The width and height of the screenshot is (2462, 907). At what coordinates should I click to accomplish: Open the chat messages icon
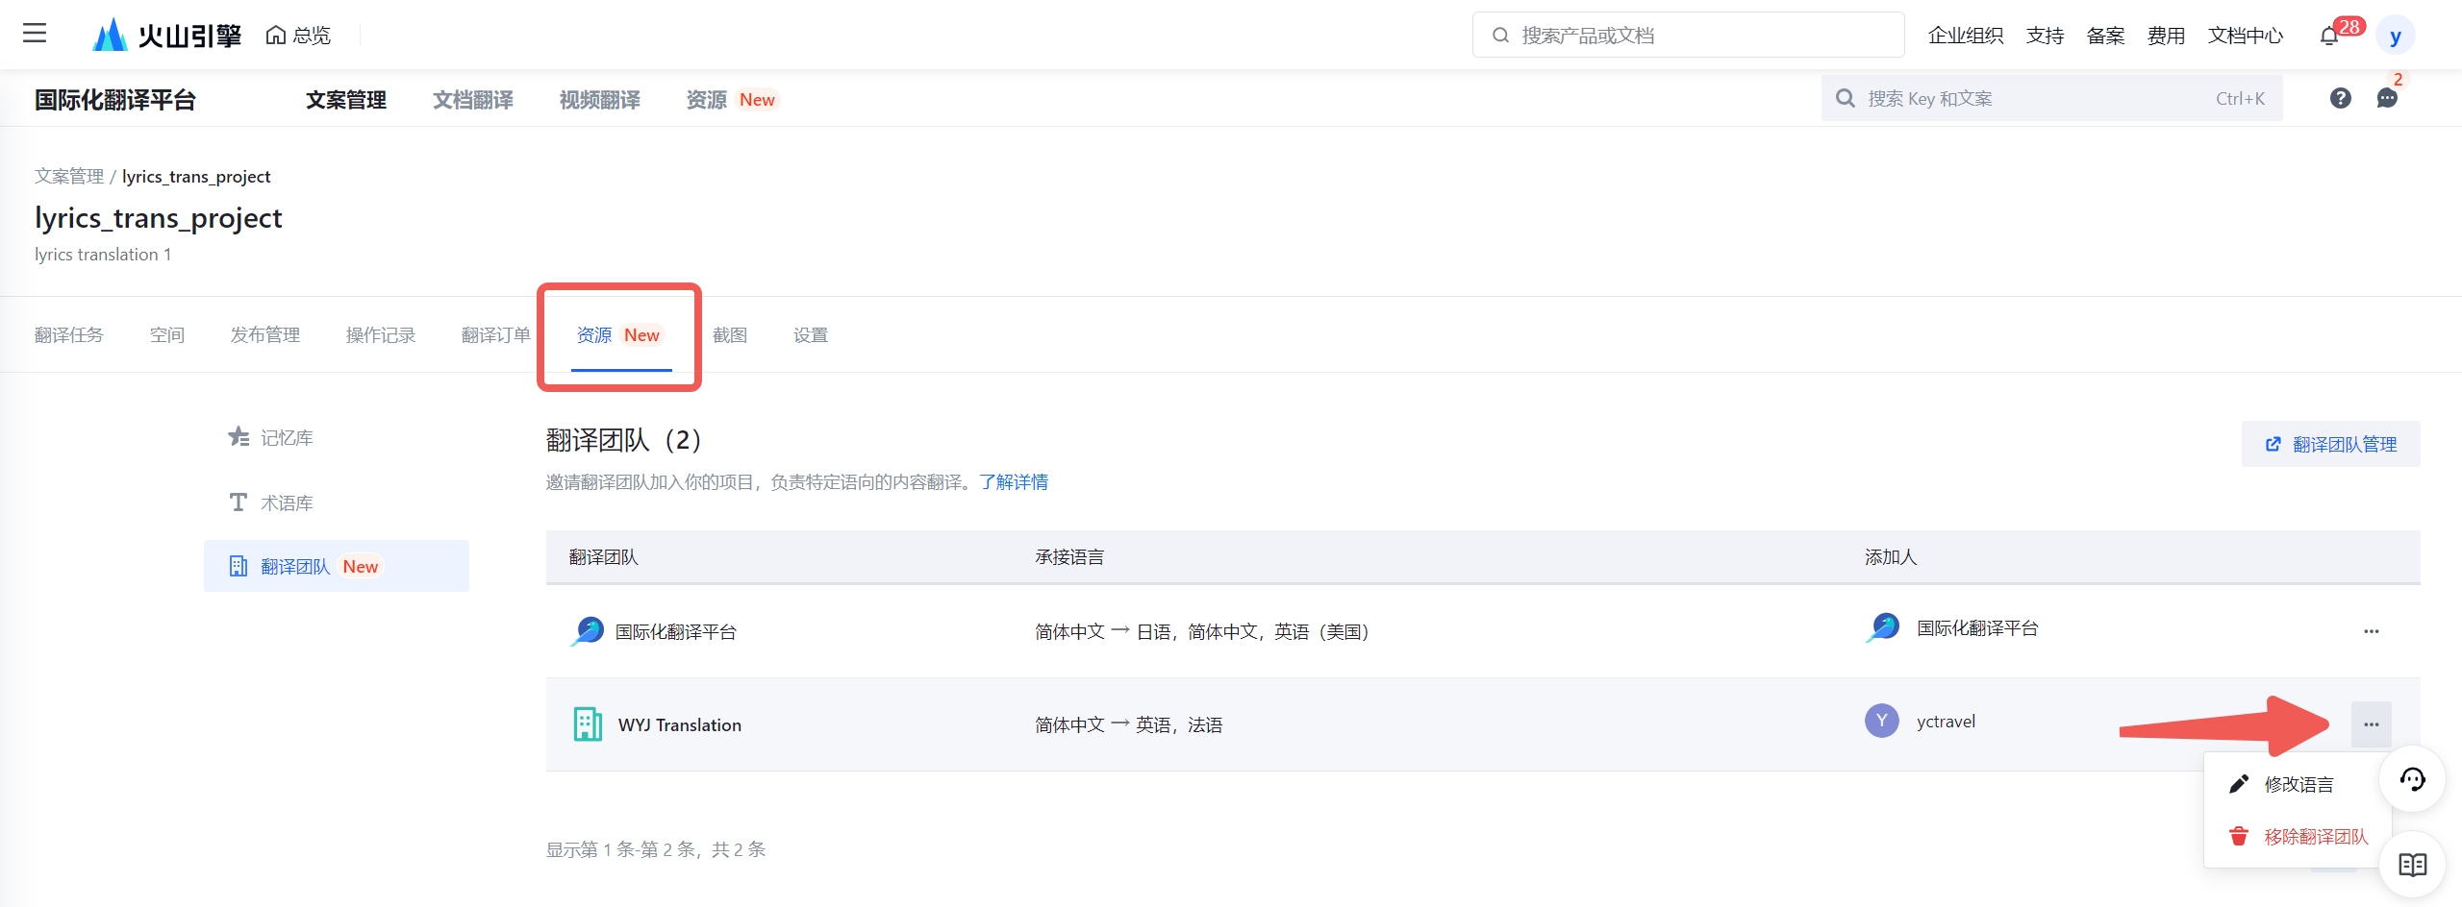pos(2387,98)
